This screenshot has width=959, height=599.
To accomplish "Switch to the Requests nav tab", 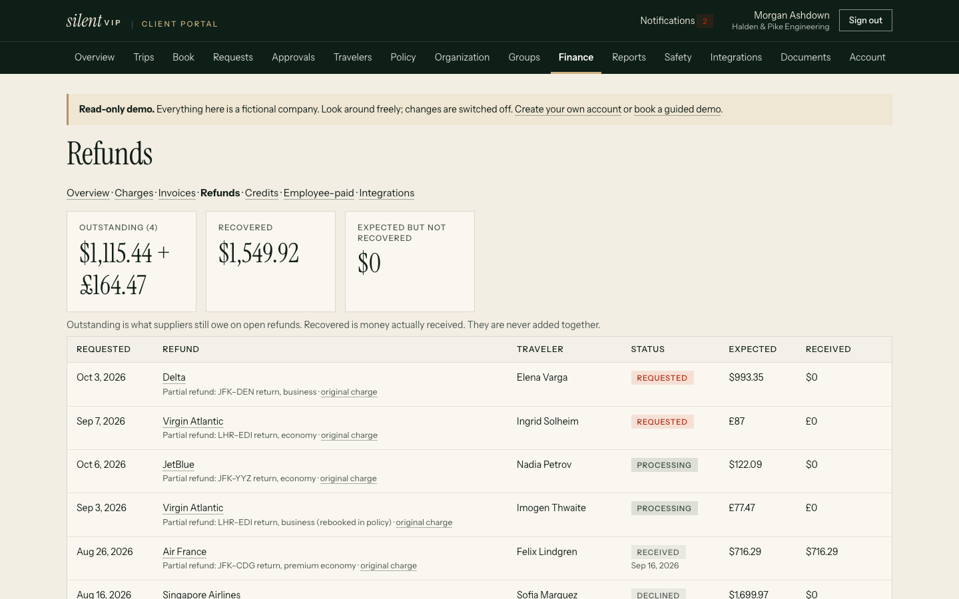I will click(233, 57).
